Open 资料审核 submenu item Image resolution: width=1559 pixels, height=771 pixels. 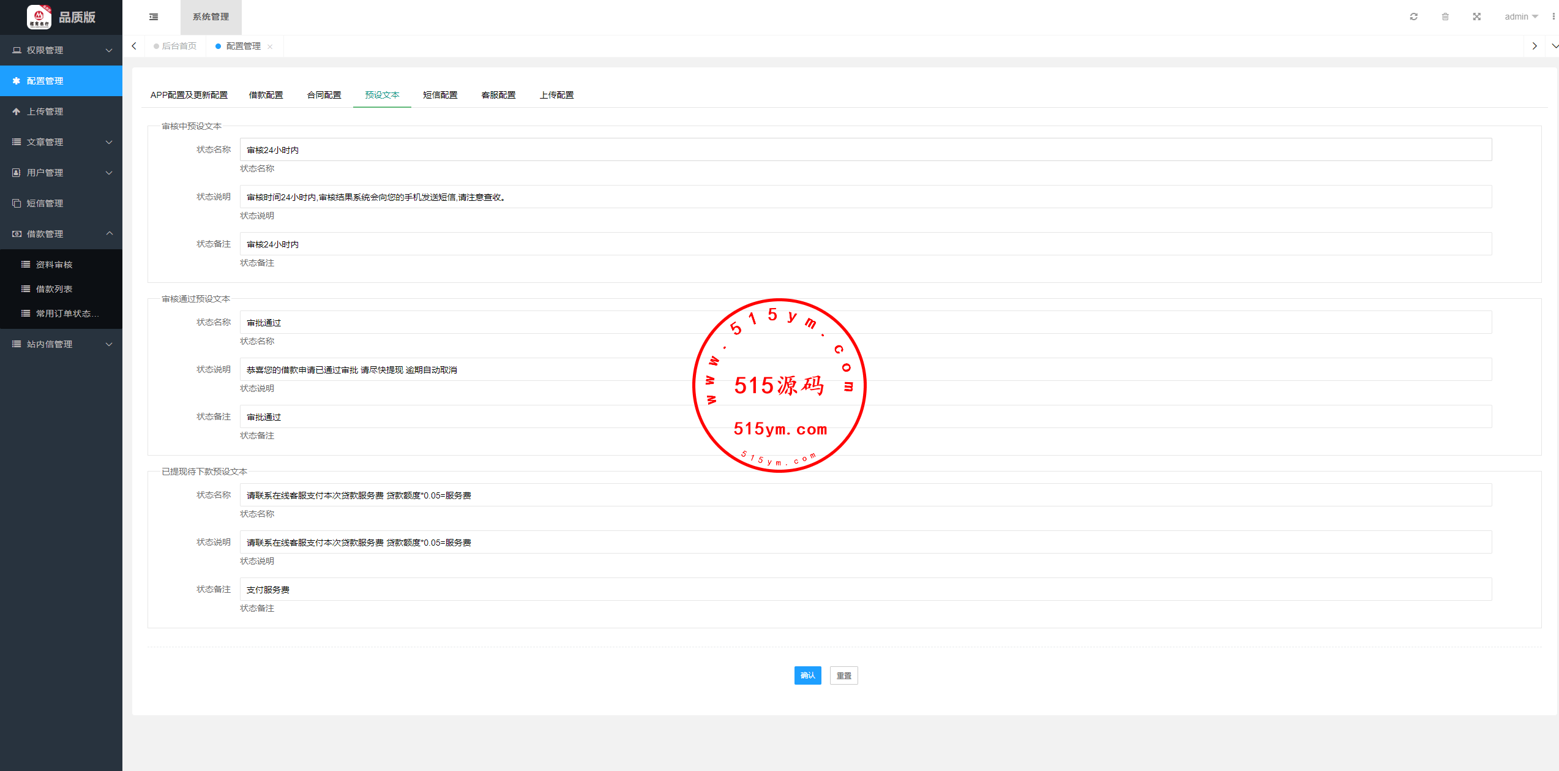tap(54, 265)
